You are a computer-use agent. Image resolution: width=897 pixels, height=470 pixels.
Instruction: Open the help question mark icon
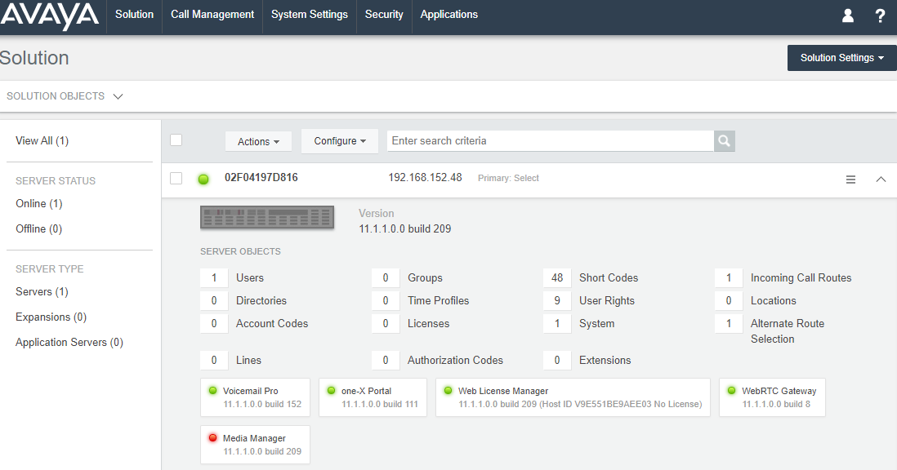(880, 16)
